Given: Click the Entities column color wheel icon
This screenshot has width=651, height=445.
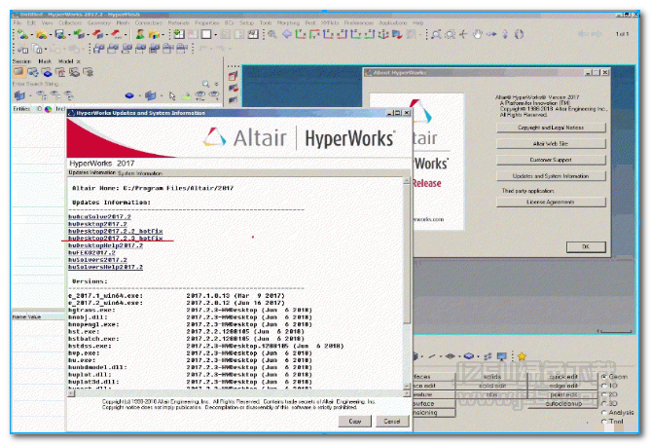Looking at the screenshot, I should (x=48, y=109).
